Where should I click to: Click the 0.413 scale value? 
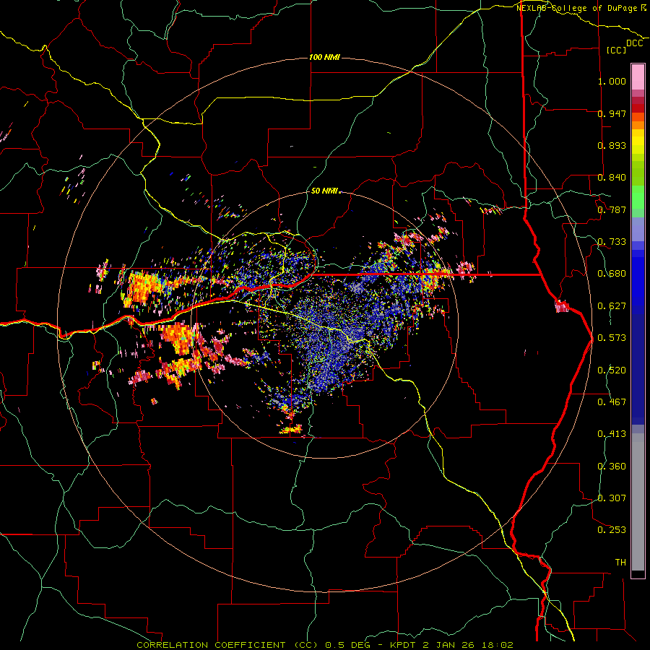click(612, 434)
